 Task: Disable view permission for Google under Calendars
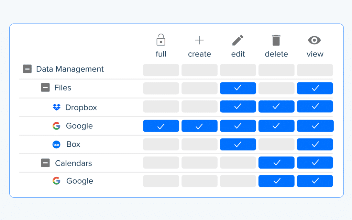[315, 181]
